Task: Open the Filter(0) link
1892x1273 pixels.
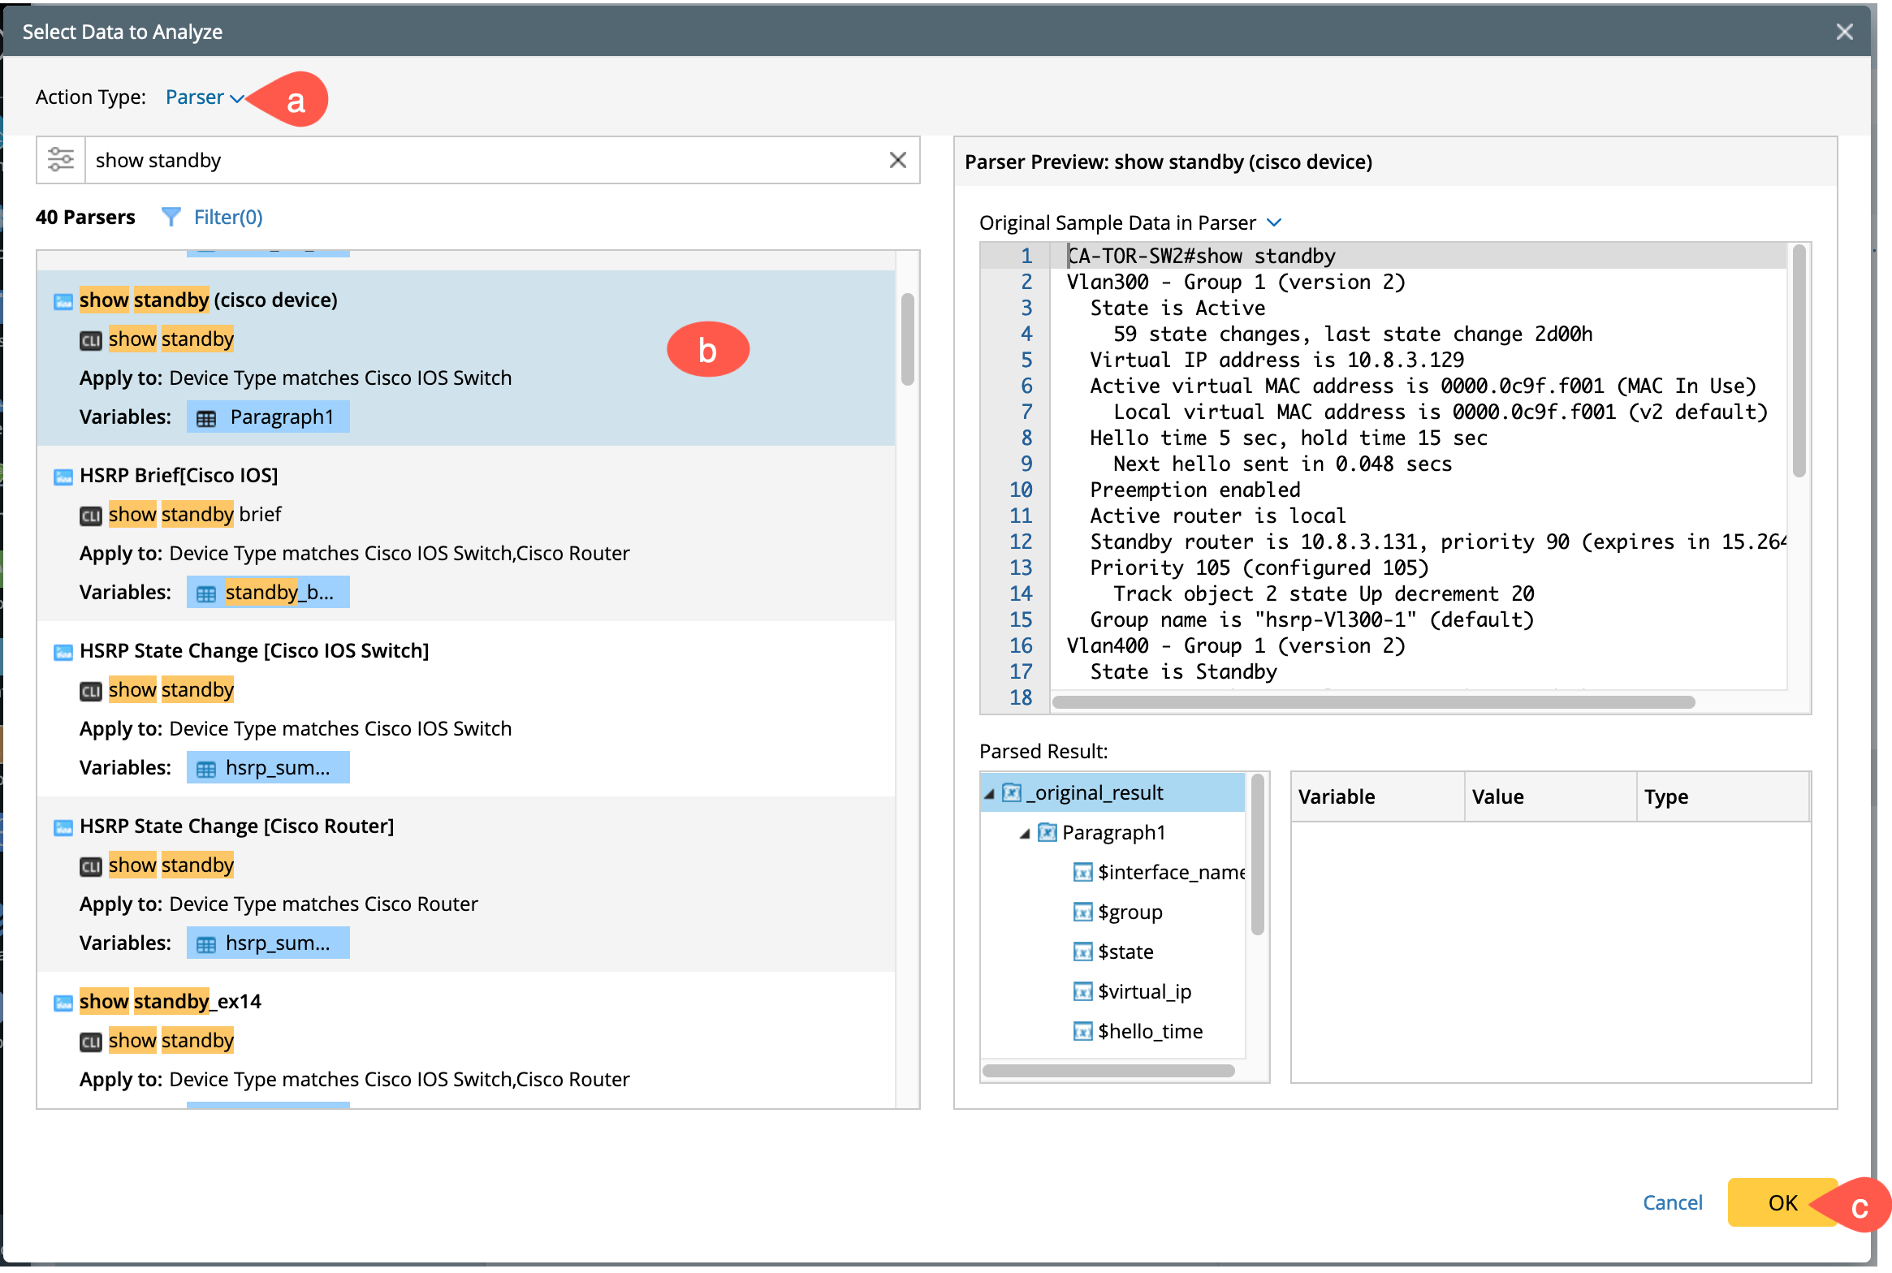Action: click(228, 217)
